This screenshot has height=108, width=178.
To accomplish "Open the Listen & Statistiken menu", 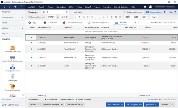I will point(121,7).
